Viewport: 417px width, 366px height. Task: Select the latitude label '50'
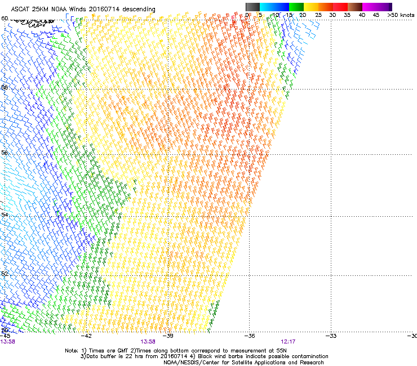(x=5, y=330)
